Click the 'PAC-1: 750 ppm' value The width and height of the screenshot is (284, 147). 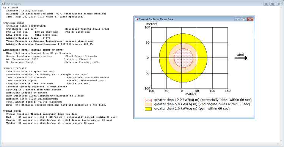(17, 32)
